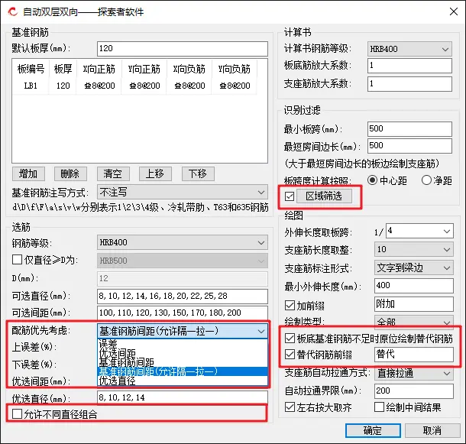Open 支座筋自动拉通方式 直接拉通 dropdown

click(x=414, y=373)
